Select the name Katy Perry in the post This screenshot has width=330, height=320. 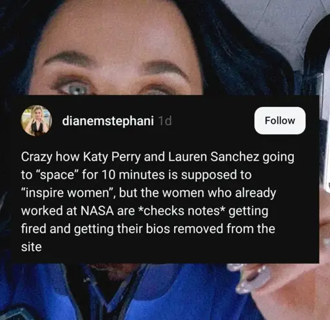click(112, 157)
